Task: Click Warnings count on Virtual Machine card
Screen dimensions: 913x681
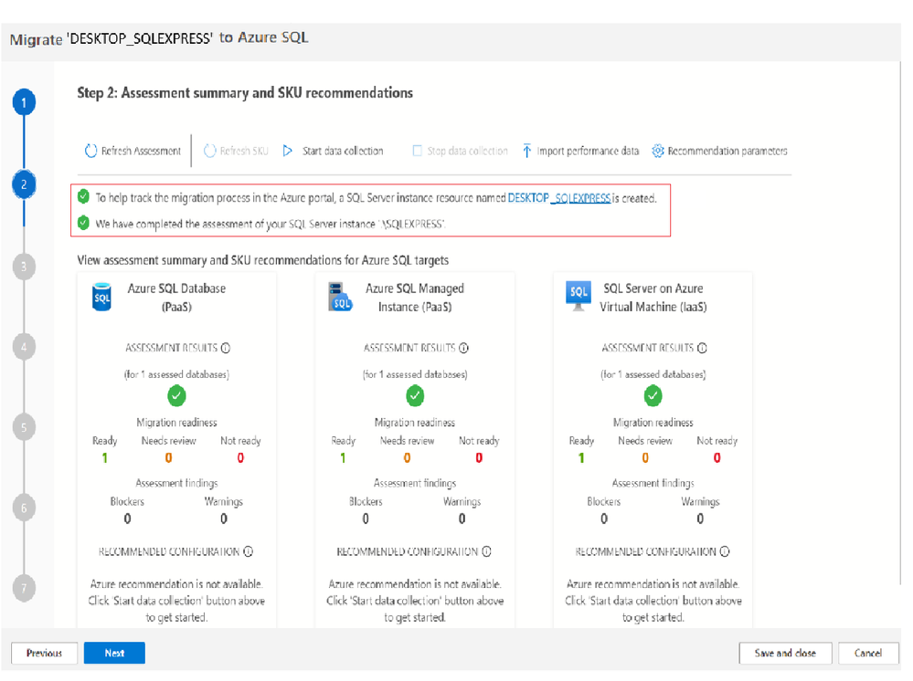Action: pyautogui.click(x=700, y=519)
